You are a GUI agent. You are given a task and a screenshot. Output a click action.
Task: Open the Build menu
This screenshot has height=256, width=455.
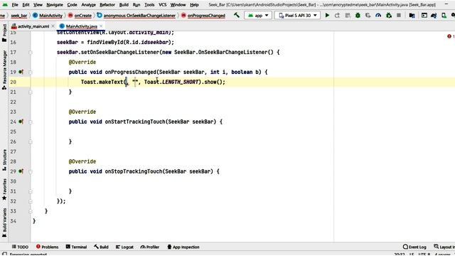click(x=124, y=5)
